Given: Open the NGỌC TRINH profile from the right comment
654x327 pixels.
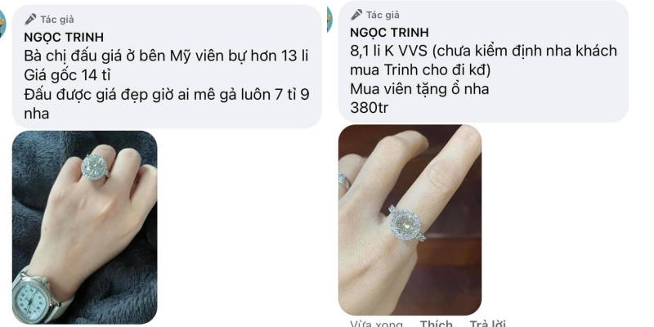Looking at the screenshot, I should click(389, 32).
